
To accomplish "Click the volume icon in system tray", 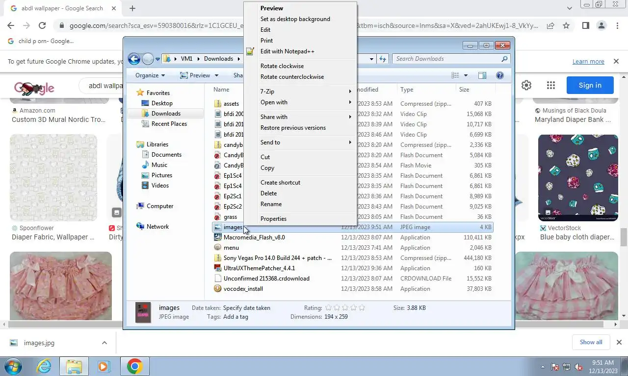I will point(579,367).
